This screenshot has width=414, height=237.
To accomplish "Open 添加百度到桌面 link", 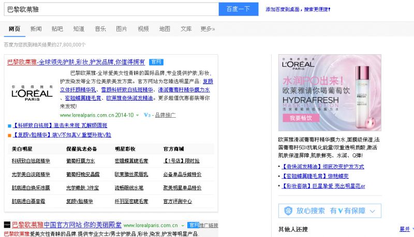I will [298, 9].
